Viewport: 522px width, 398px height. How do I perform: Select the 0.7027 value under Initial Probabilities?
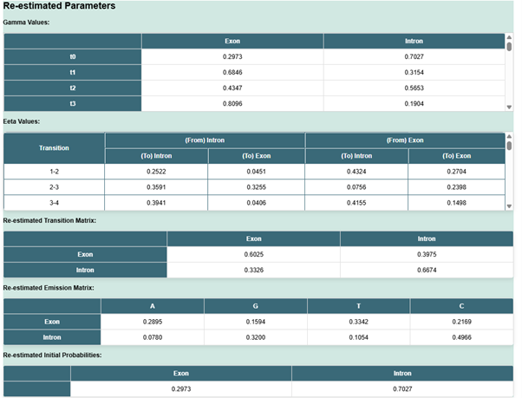401,388
